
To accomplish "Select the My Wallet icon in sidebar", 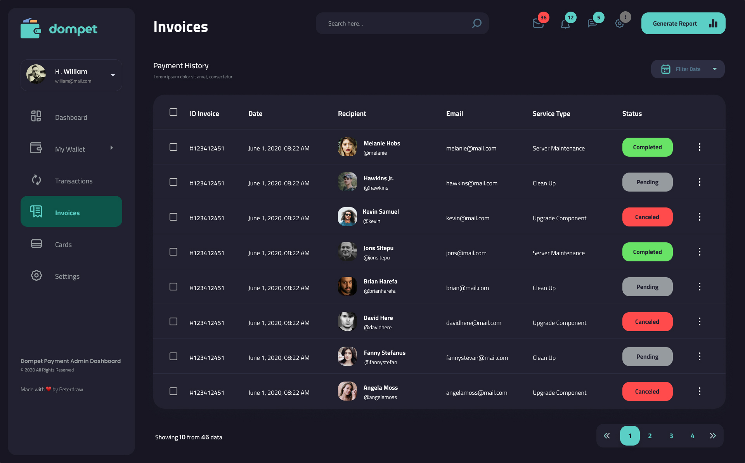I will [36, 149].
